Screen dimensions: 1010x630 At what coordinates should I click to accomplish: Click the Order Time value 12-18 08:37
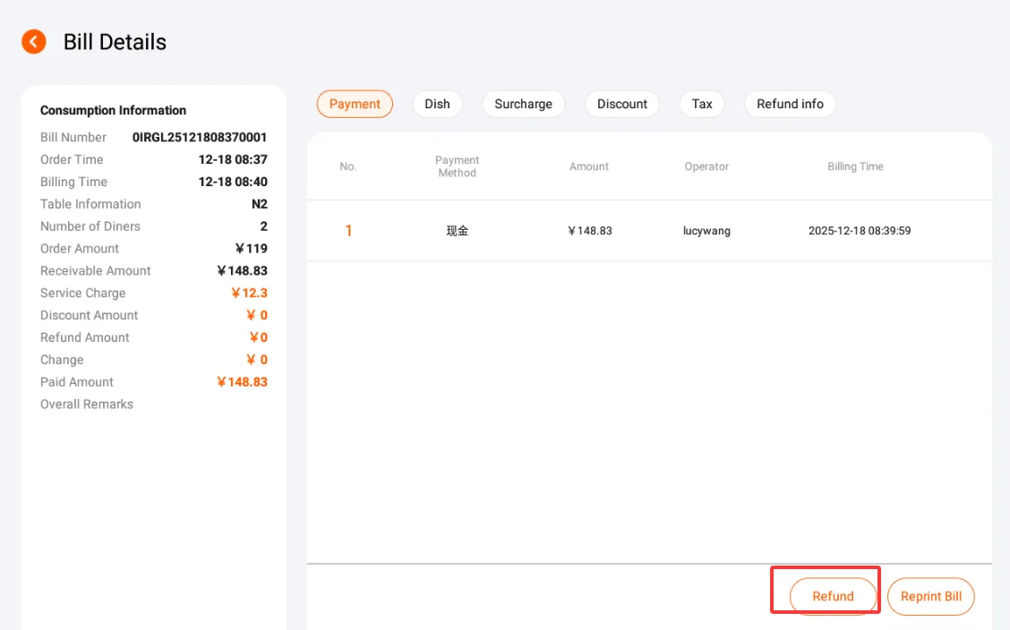pos(233,159)
